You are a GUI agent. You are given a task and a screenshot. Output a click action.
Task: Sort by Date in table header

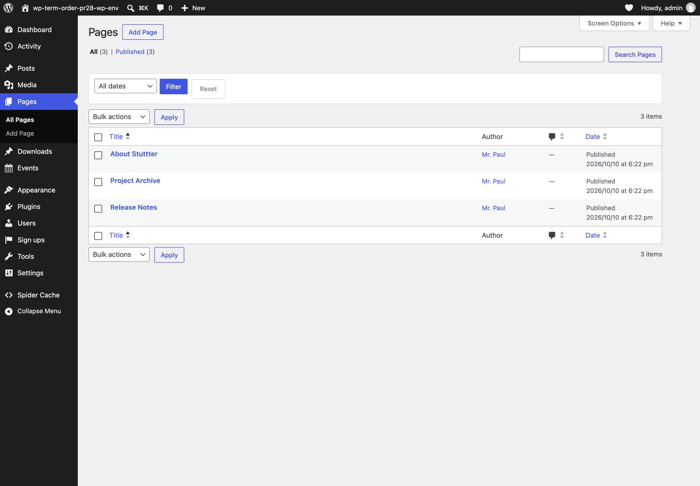coord(596,137)
